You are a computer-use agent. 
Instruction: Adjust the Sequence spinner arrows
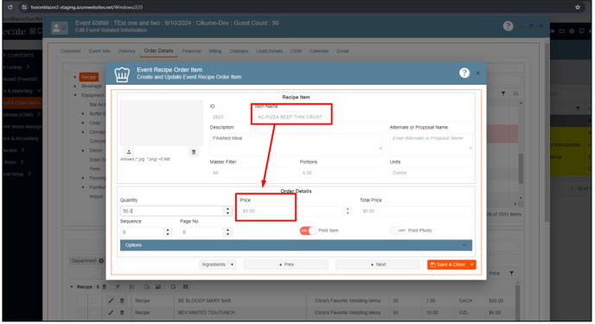click(x=168, y=232)
